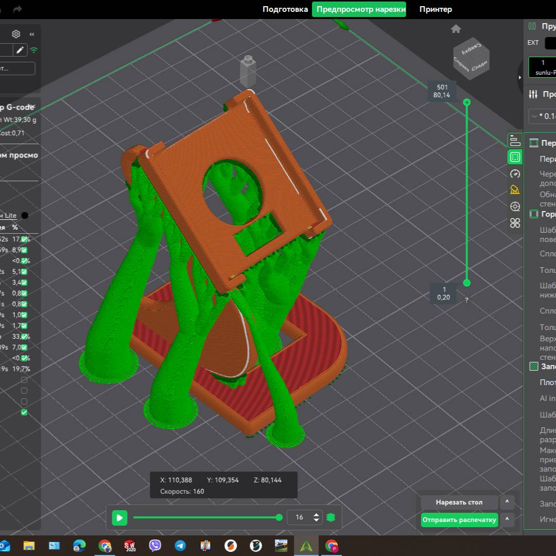Open the gear settings icon in left panel
Viewport: 556px width, 556px height.
pyautogui.click(x=16, y=34)
